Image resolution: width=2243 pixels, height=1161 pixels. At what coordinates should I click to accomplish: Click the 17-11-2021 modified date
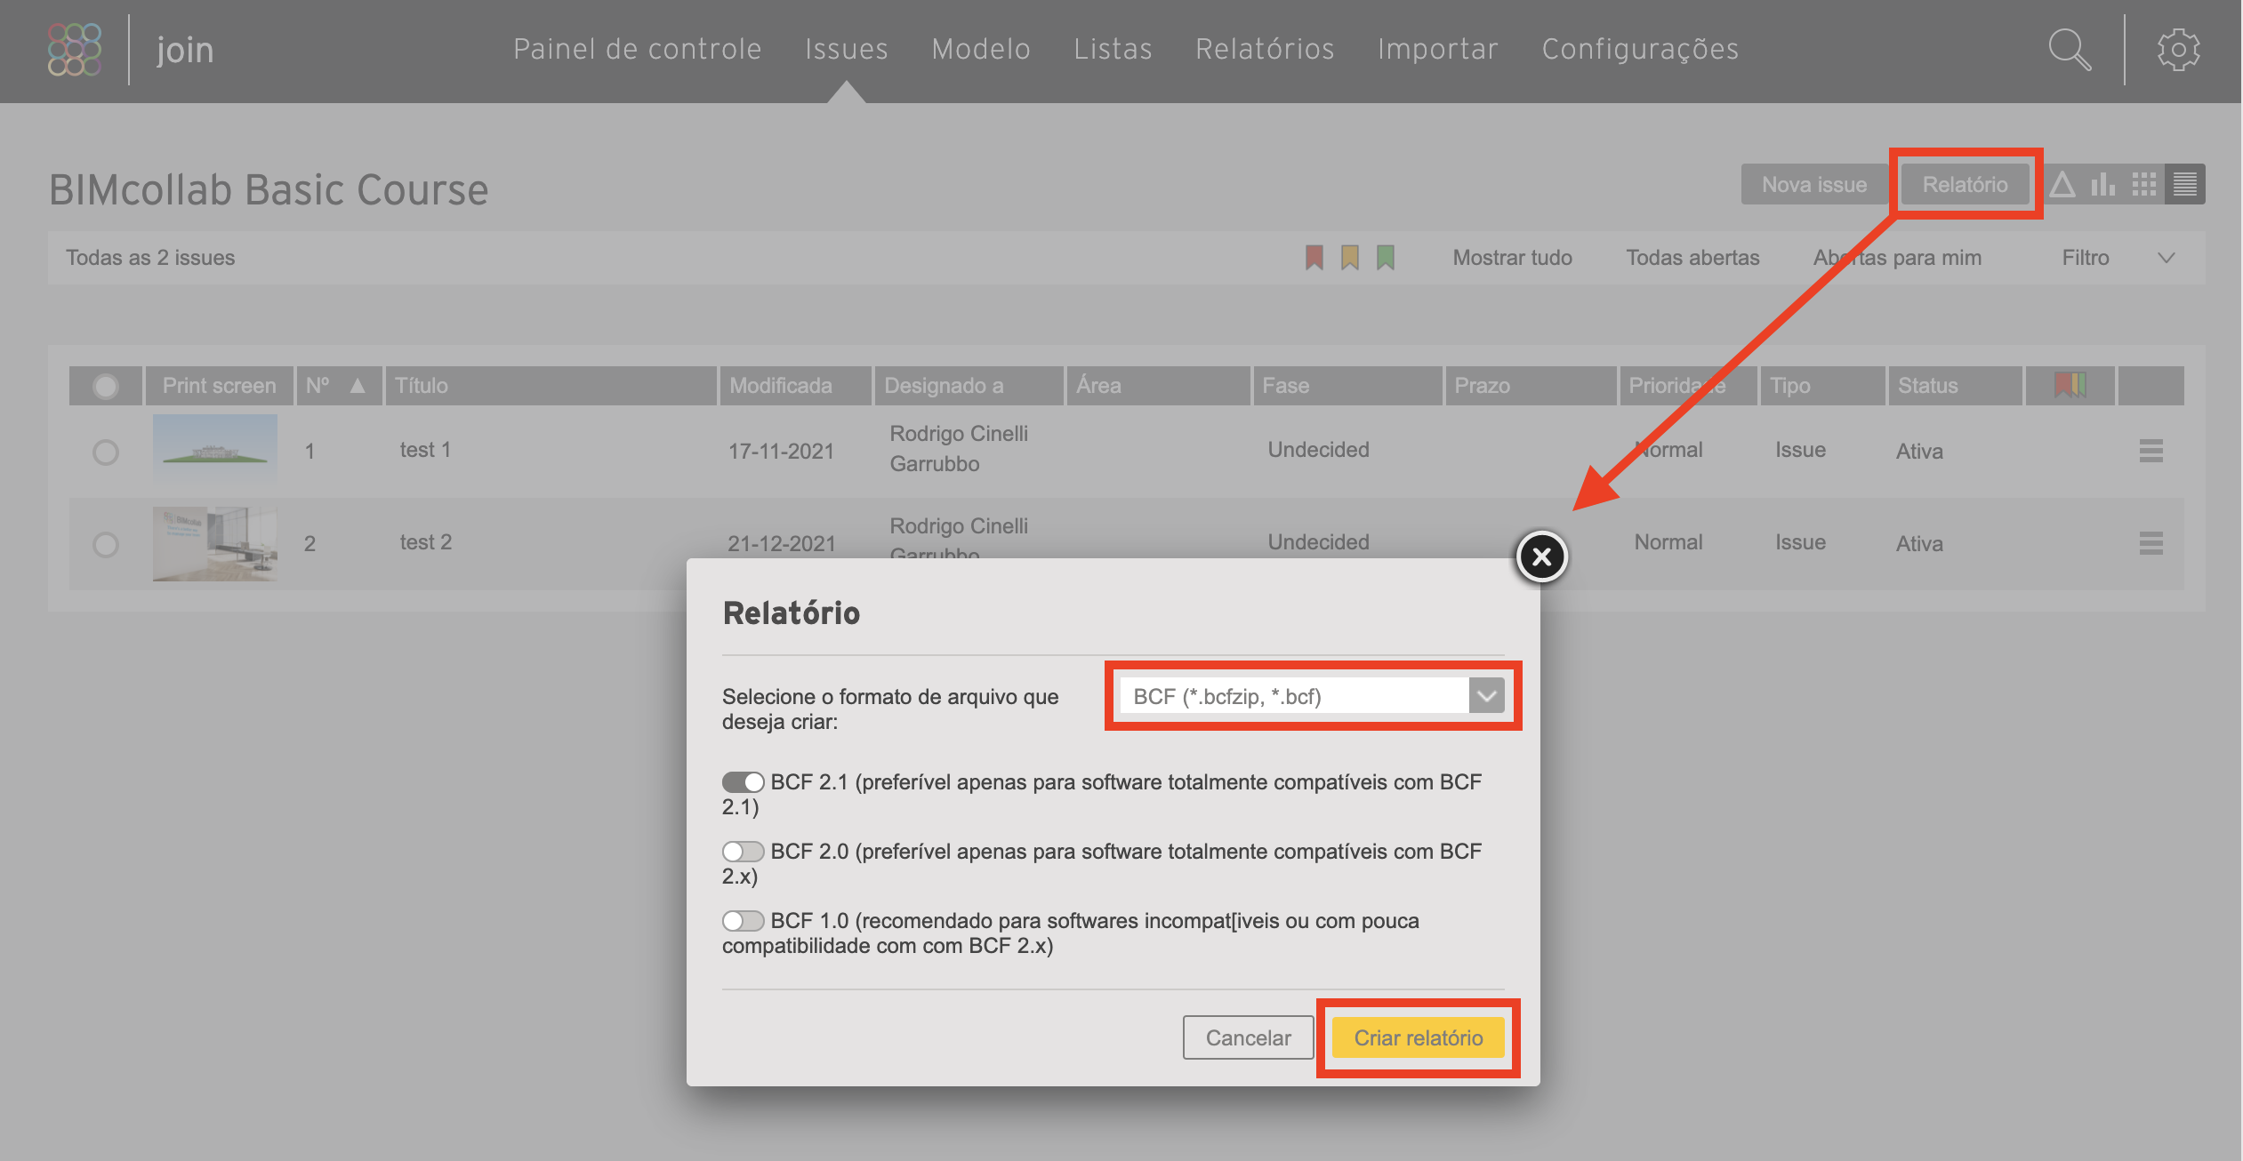coord(781,452)
